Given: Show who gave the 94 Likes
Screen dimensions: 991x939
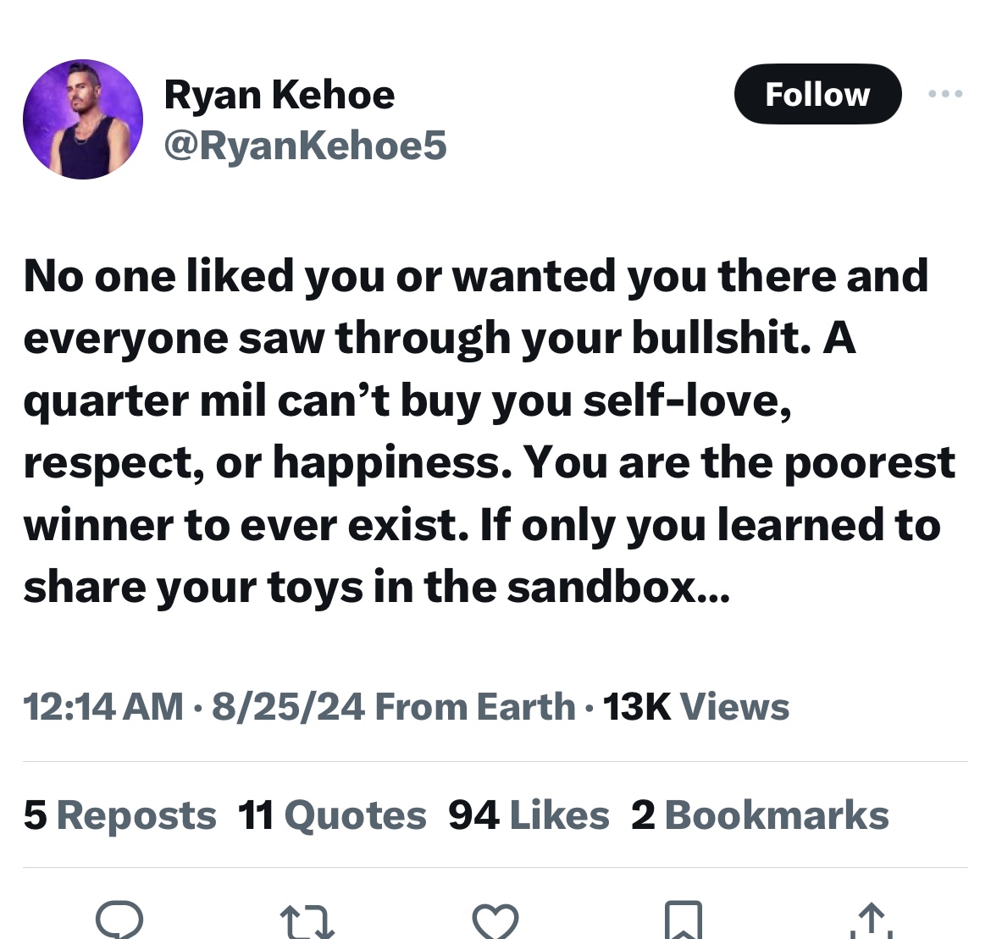Looking at the screenshot, I should click(529, 815).
